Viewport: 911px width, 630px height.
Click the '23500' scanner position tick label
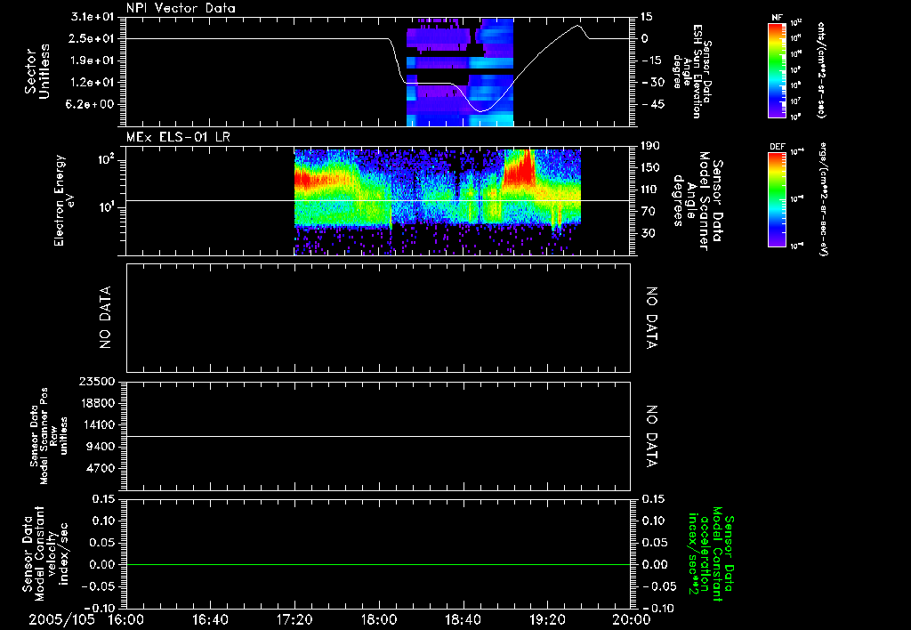tap(98, 381)
